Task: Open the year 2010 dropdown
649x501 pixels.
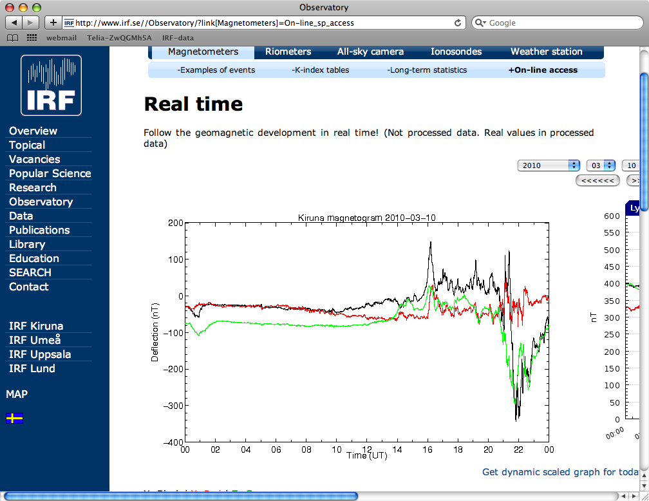Action: [549, 165]
